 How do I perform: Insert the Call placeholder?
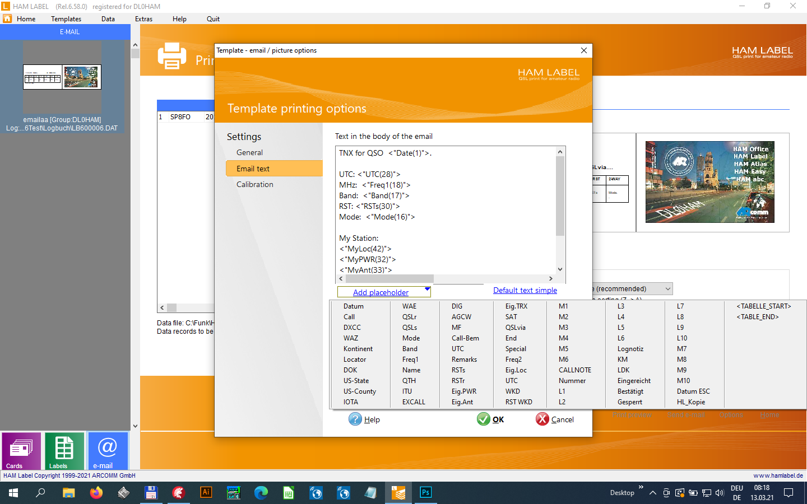(349, 317)
